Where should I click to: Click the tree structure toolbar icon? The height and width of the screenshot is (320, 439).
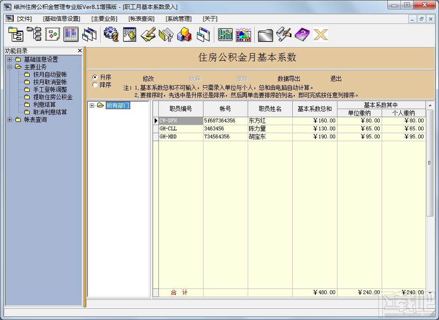coord(34,34)
